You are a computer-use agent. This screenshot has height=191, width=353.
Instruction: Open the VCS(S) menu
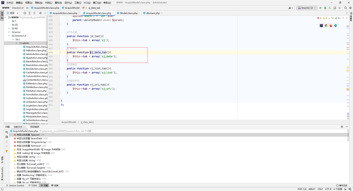87,3
